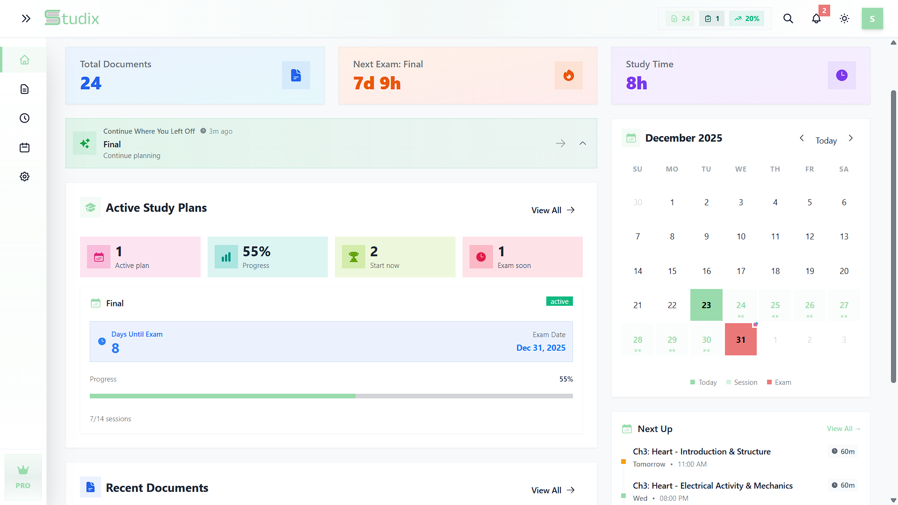Image resolution: width=898 pixels, height=505 pixels.
Task: Open the clock history sidebar icon
Action: click(x=24, y=118)
